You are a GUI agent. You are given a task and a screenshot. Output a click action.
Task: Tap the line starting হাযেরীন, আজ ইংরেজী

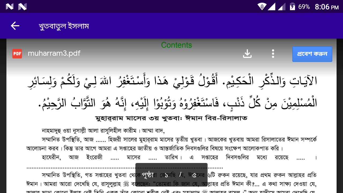pyautogui.click(x=179, y=157)
